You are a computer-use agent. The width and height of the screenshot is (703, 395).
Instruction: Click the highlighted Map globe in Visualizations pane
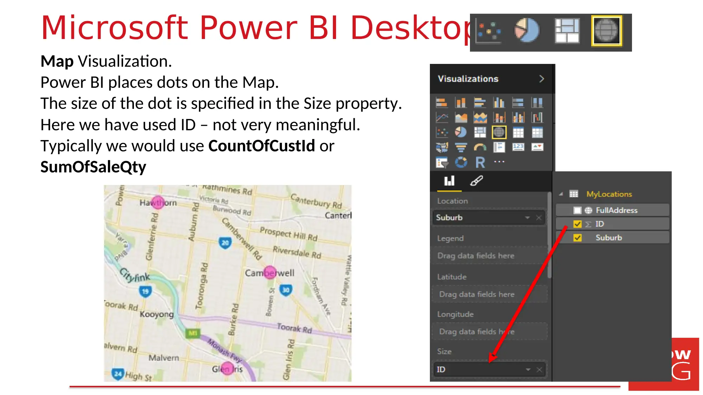click(x=499, y=132)
